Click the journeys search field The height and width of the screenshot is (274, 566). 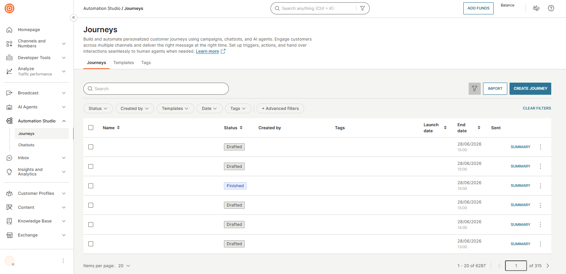(x=156, y=88)
